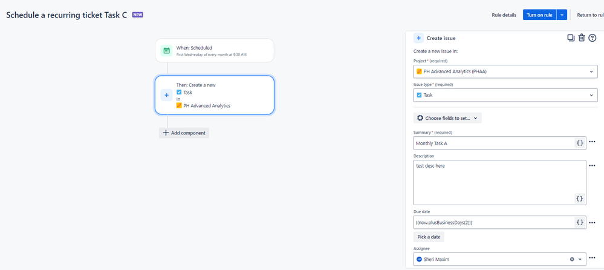Screen dimensions: 604x270
Task: Open help with the question mark icon
Action: (593, 38)
